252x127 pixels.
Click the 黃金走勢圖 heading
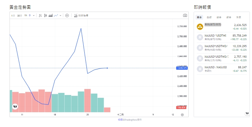(20, 7)
